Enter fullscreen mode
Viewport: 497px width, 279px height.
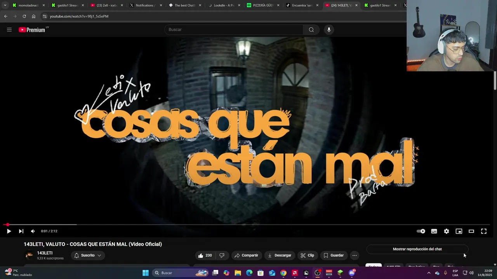(x=484, y=231)
